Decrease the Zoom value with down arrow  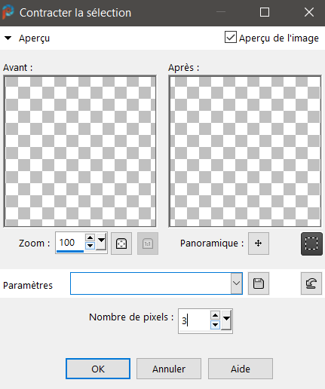click(90, 246)
